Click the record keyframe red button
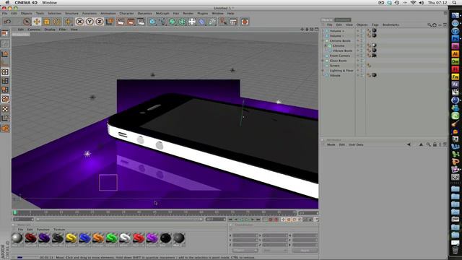This screenshot has width=462, height=260. [x=270, y=220]
